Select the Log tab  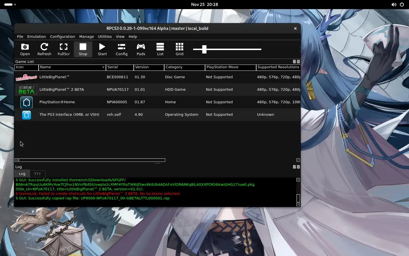click(22, 174)
